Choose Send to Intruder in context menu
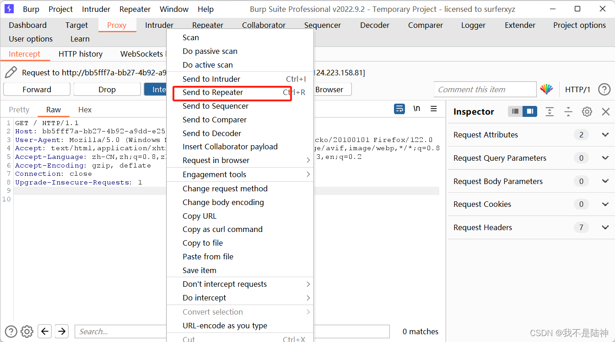The height and width of the screenshot is (342, 615). coord(240,79)
